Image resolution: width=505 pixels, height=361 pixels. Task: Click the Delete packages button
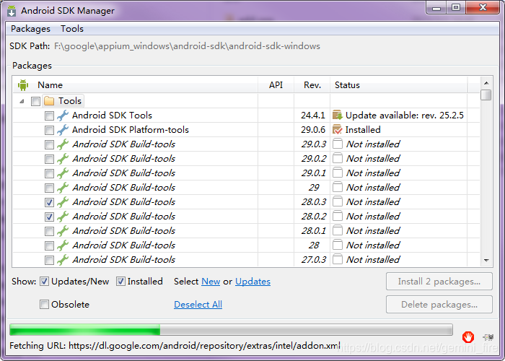pos(439,305)
